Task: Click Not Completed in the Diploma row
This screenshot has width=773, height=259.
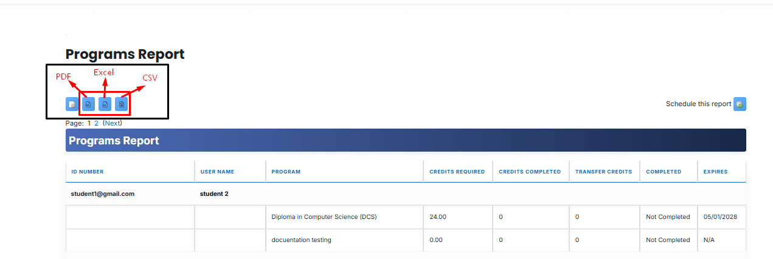Action: coord(668,217)
